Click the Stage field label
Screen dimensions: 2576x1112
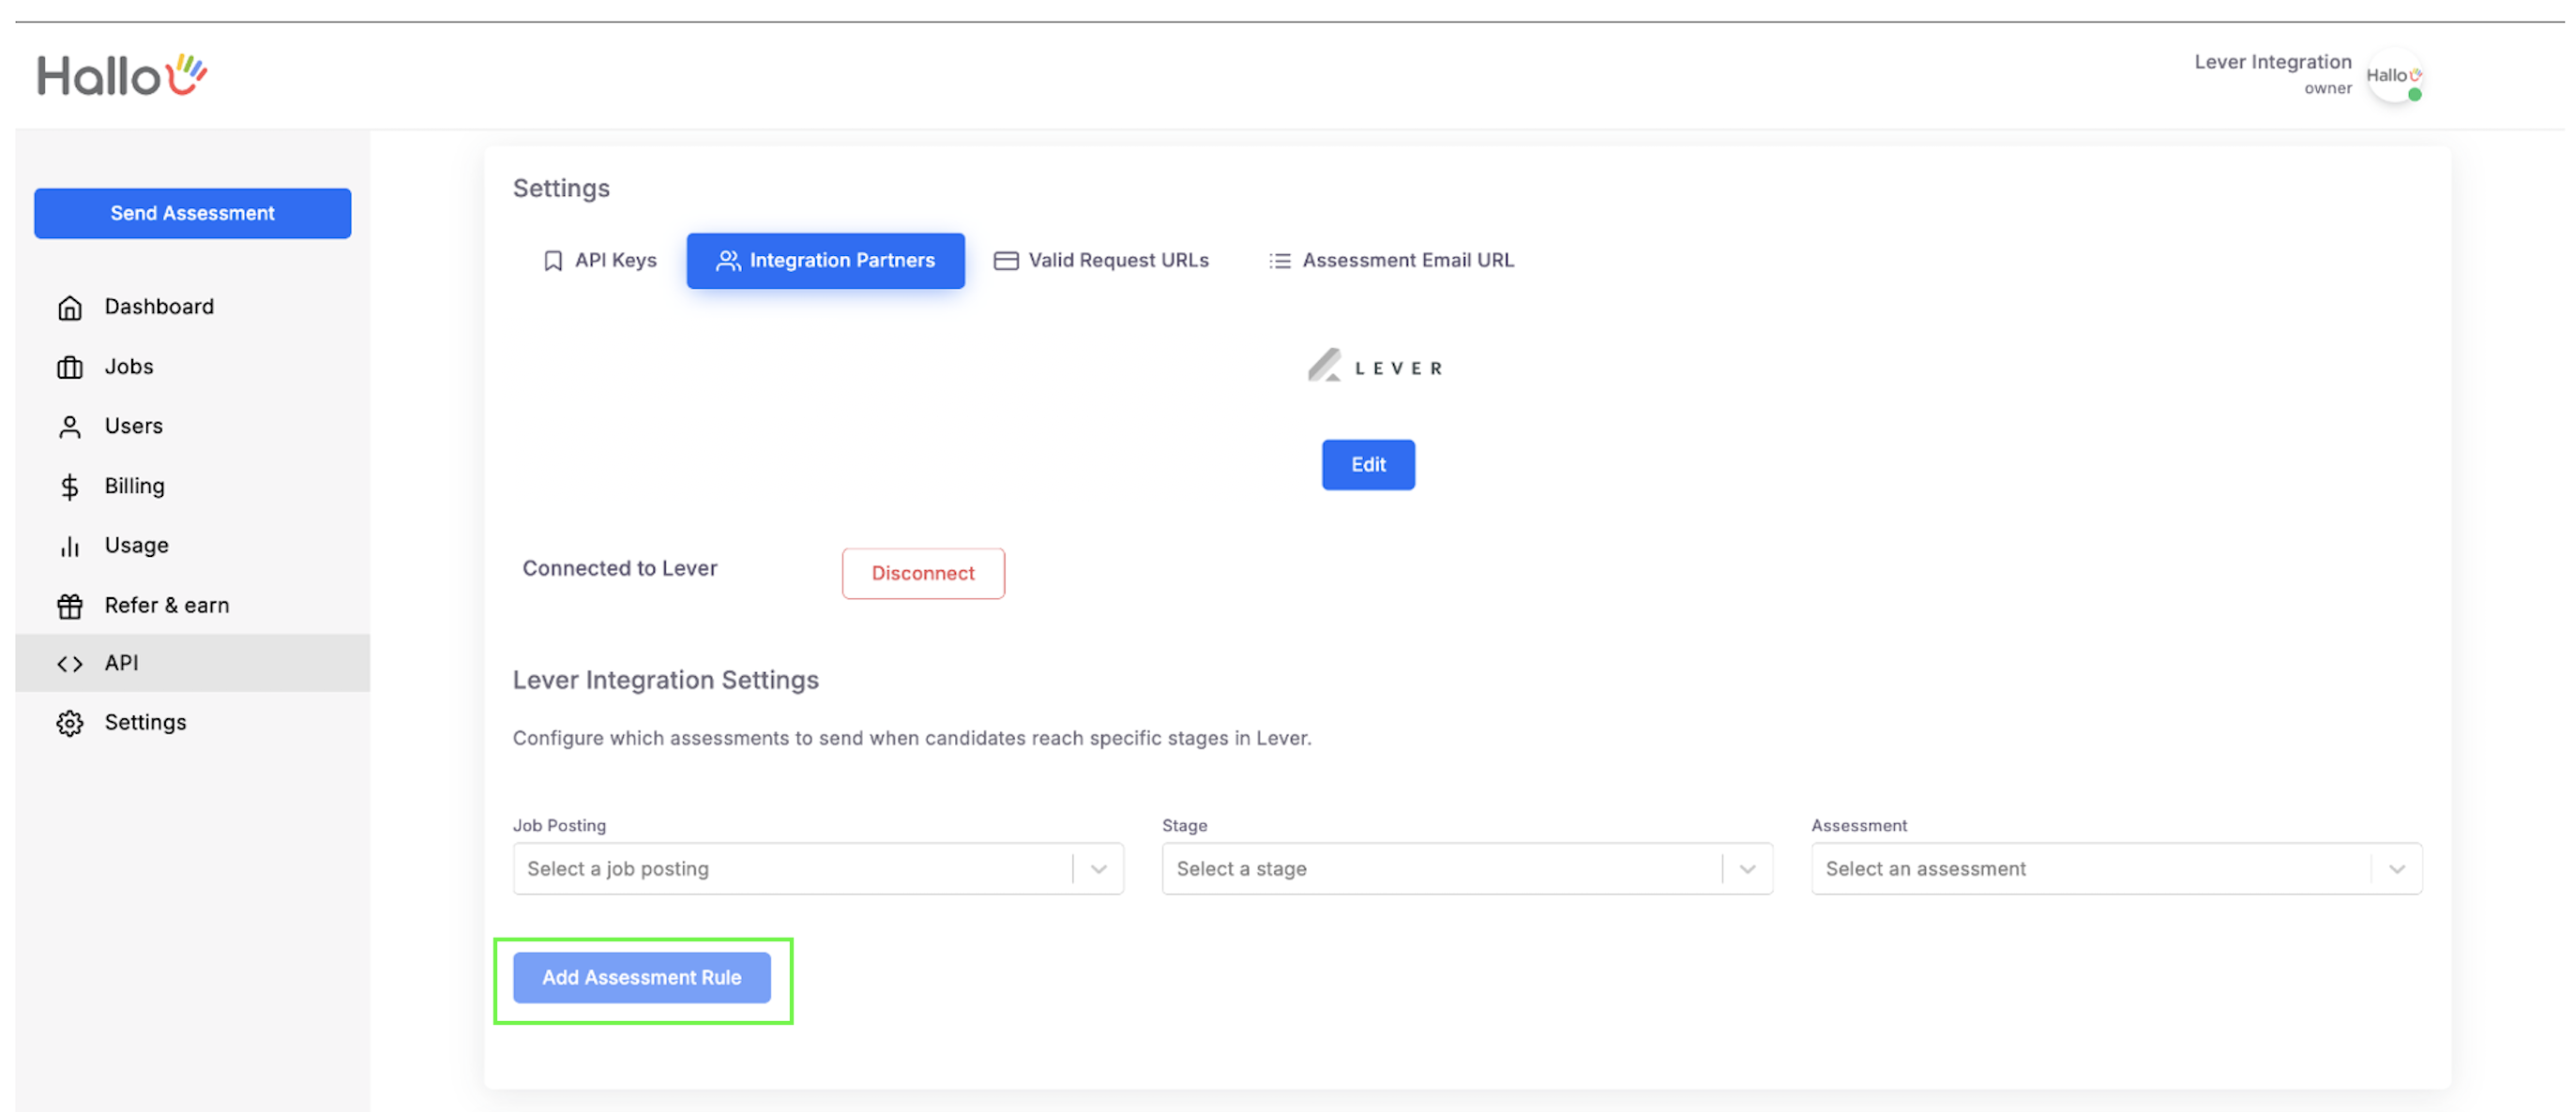tap(1184, 825)
